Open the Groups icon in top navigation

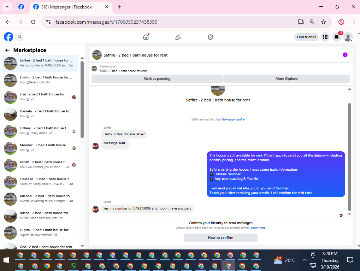point(211,37)
